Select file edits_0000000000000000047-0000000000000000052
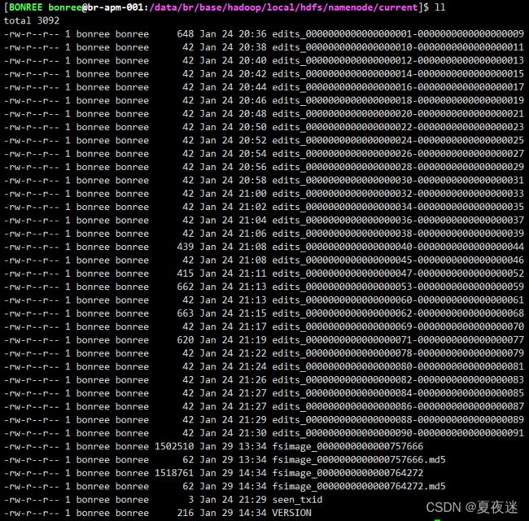The height and width of the screenshot is (521, 529). (398, 274)
